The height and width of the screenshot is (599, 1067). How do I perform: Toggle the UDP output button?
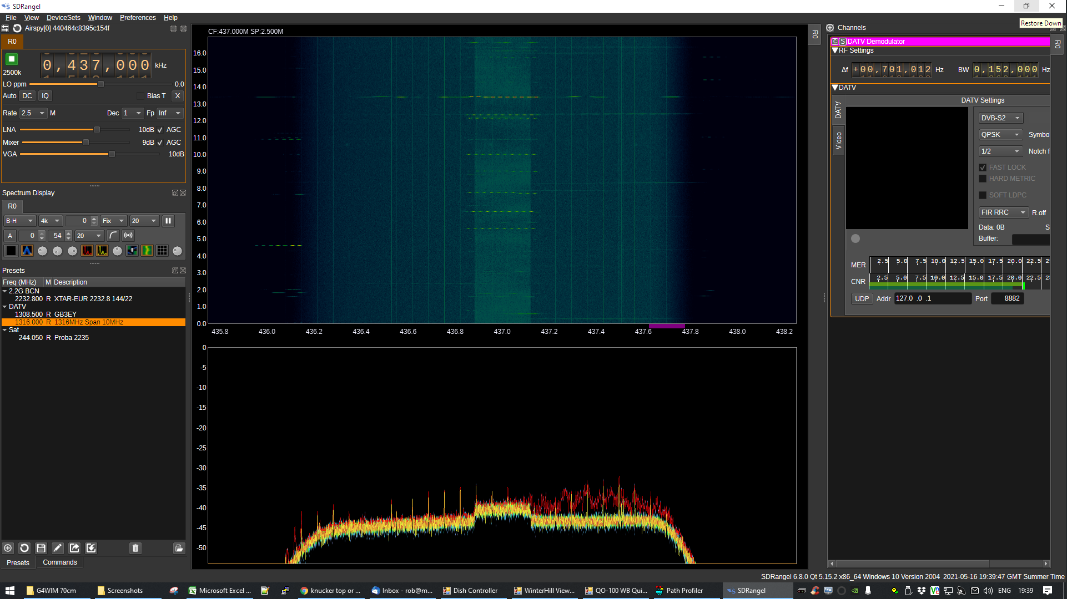point(862,298)
